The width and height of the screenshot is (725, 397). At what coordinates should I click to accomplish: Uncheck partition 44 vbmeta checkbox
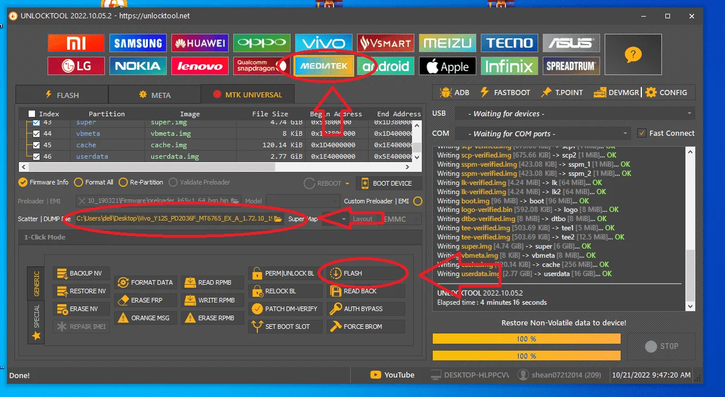[37, 133]
